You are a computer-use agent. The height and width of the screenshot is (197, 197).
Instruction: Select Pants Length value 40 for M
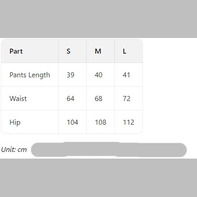(98, 75)
